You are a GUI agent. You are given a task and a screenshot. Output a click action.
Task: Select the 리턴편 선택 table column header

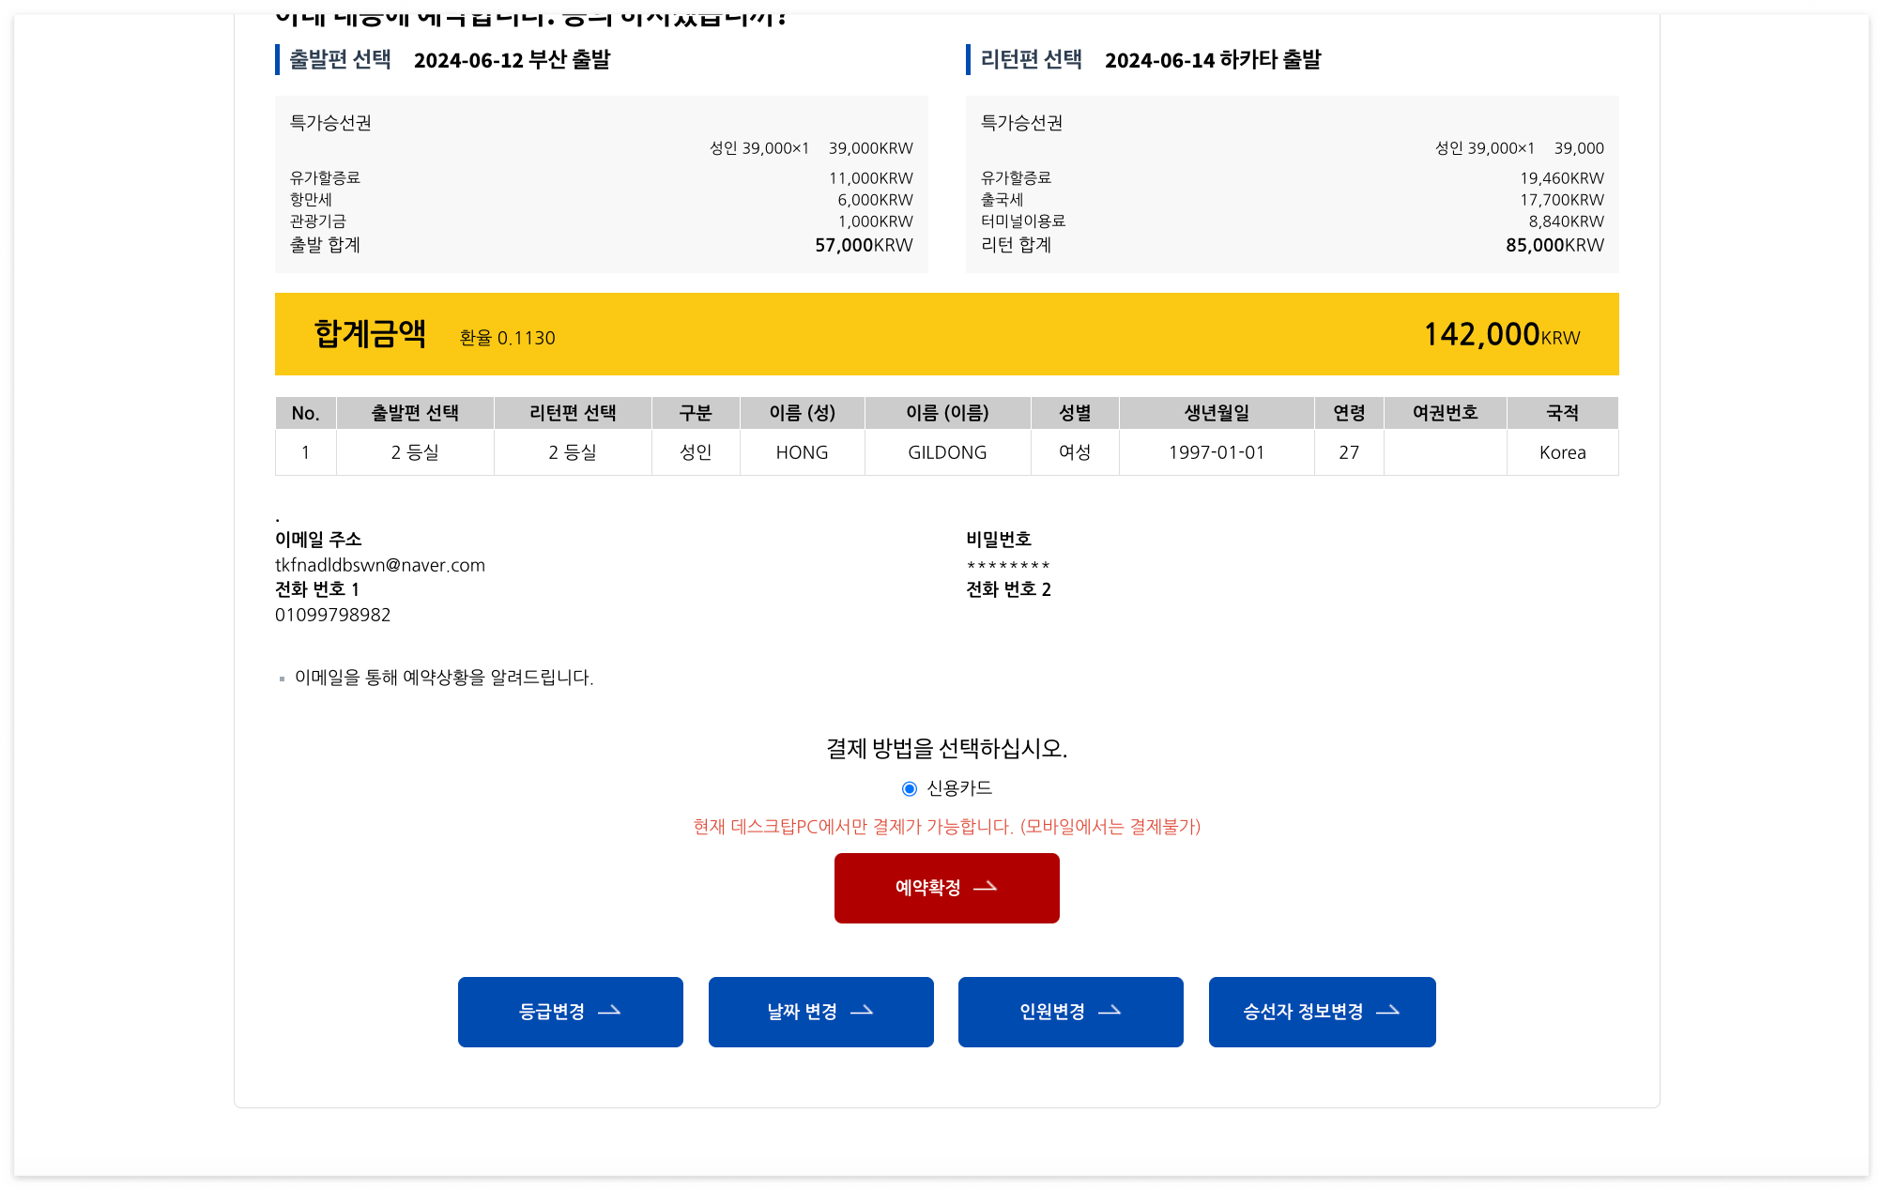click(x=572, y=413)
